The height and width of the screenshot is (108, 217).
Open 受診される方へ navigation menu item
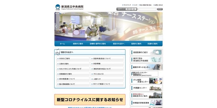pyautogui.click(x=118, y=44)
